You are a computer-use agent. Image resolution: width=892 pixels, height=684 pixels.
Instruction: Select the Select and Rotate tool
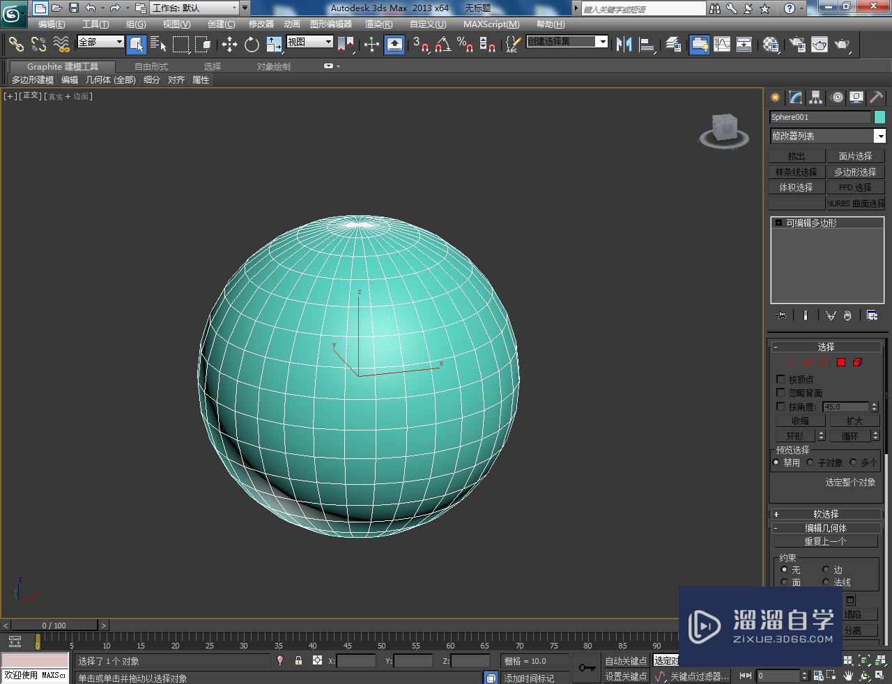click(251, 45)
